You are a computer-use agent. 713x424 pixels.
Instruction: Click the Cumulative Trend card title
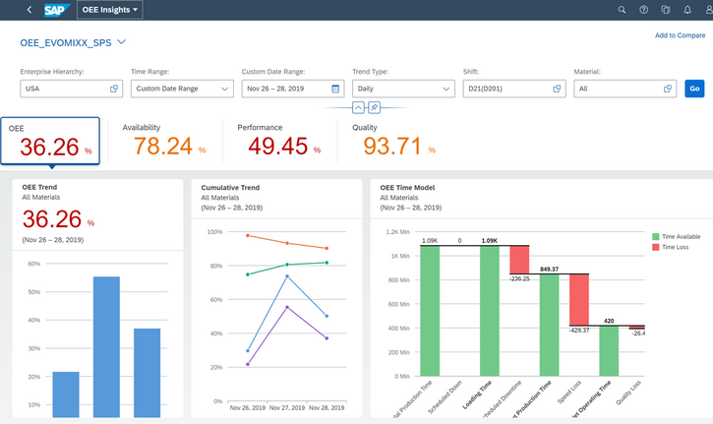tap(230, 188)
